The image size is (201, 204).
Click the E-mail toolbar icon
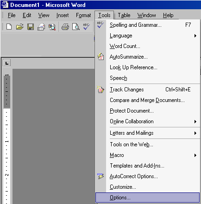tap(41, 27)
